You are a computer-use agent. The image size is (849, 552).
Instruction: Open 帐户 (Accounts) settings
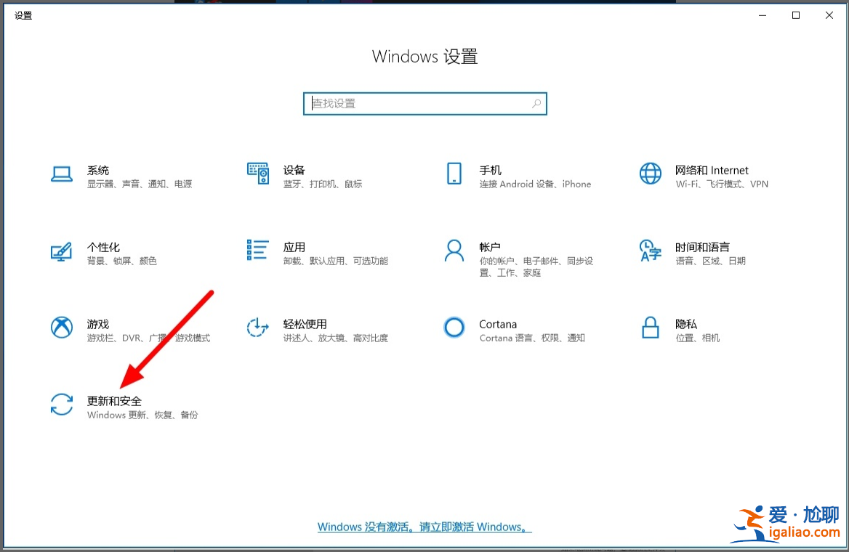491,247
